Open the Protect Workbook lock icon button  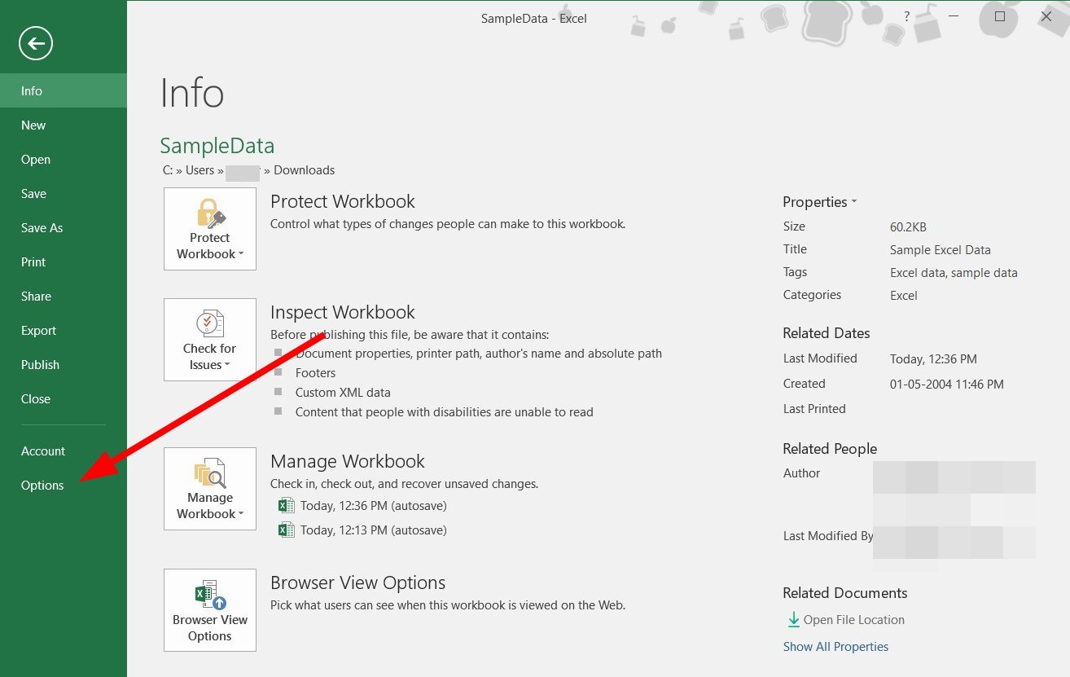210,229
